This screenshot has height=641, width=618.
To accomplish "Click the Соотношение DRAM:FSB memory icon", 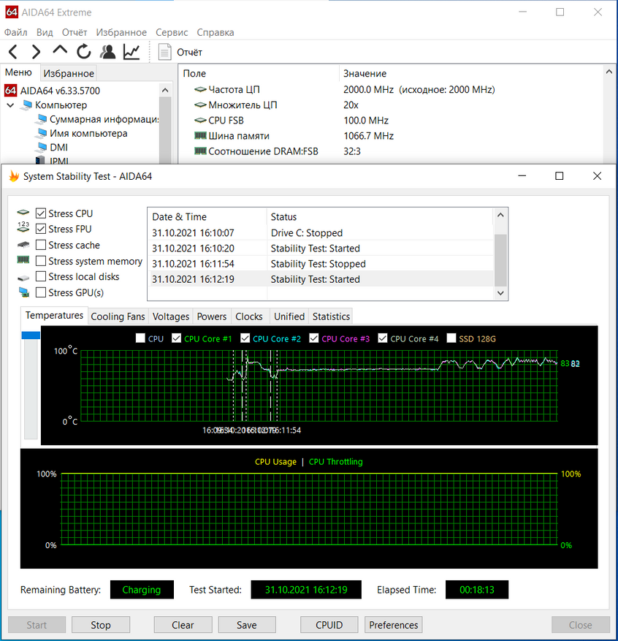I will pyautogui.click(x=200, y=151).
